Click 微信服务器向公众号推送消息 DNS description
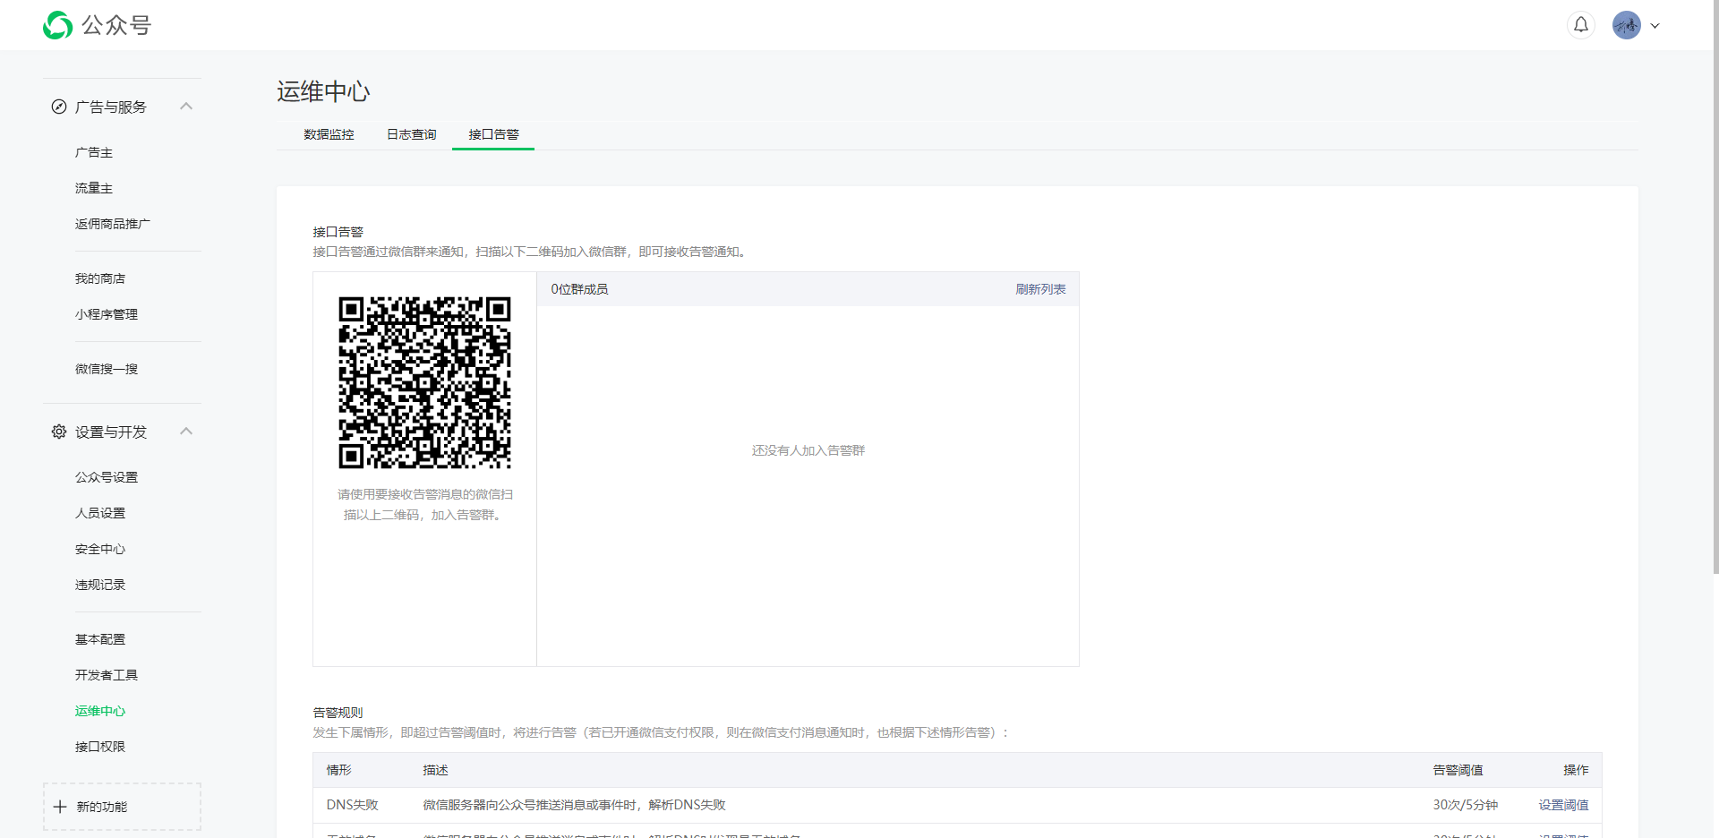Viewport: 1719px width, 838px height. click(574, 805)
